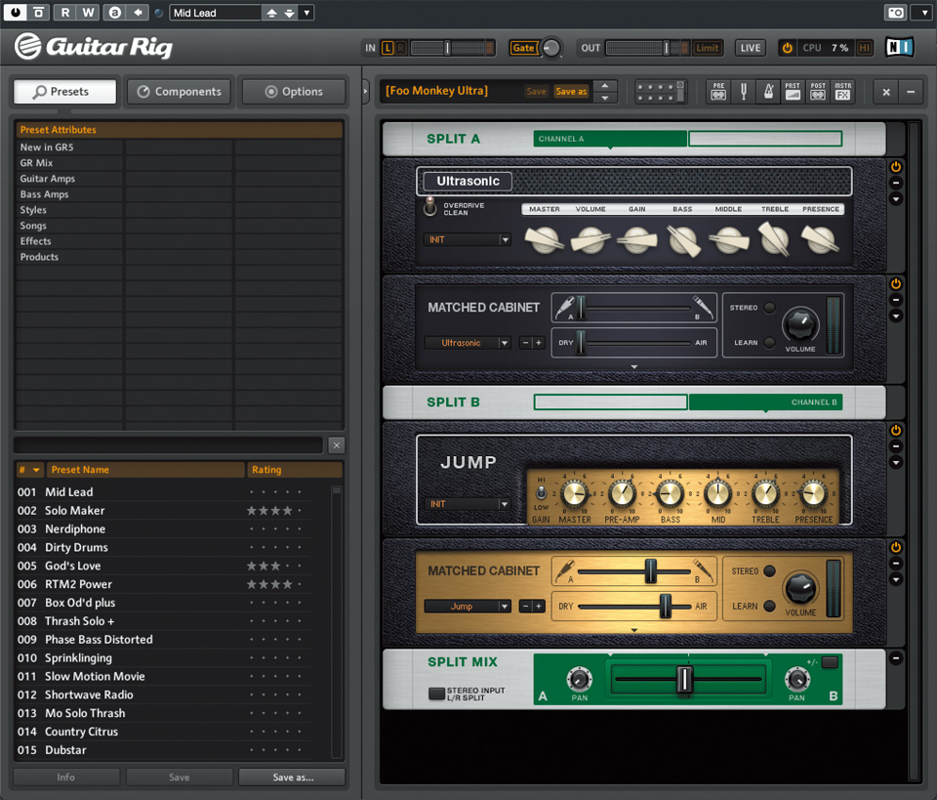Image resolution: width=937 pixels, height=800 pixels.
Task: Open the Ultrasonic amp module menu arrow
Action: pos(896,199)
